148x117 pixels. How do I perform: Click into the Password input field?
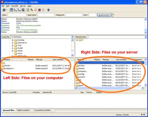[x=74, y=15]
